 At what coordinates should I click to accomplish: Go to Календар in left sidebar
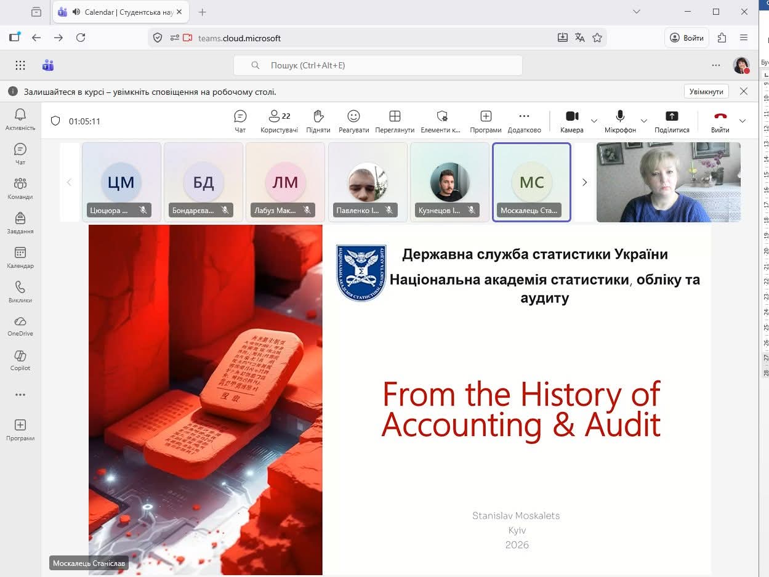[x=20, y=257]
